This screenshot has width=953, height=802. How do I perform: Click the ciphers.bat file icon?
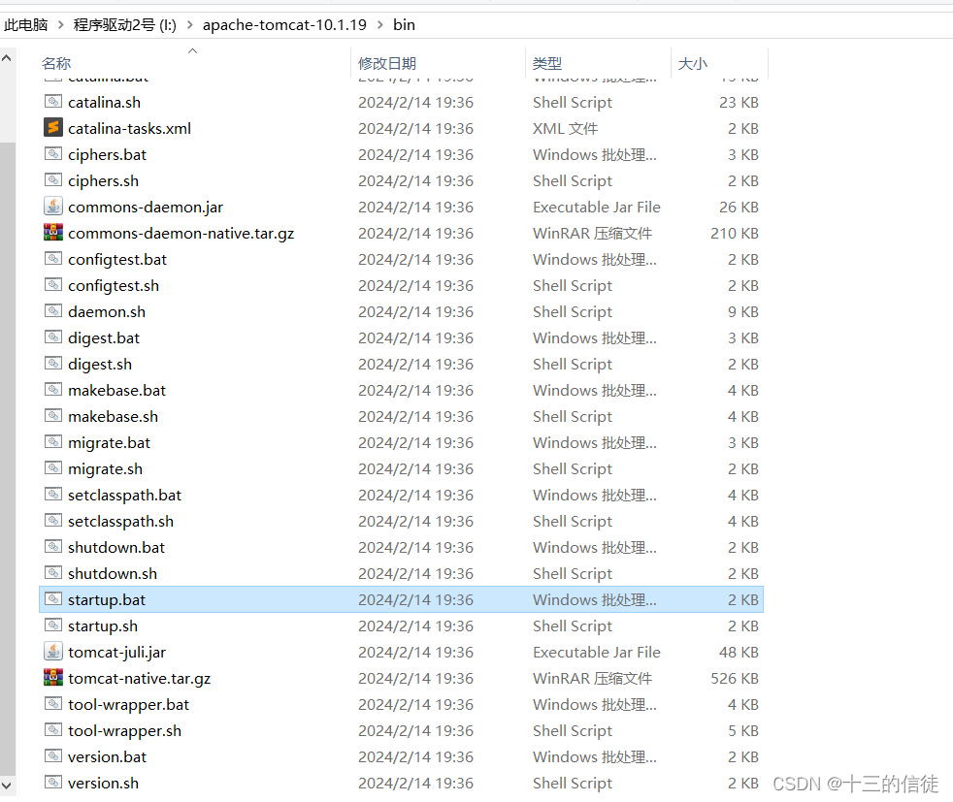point(52,153)
